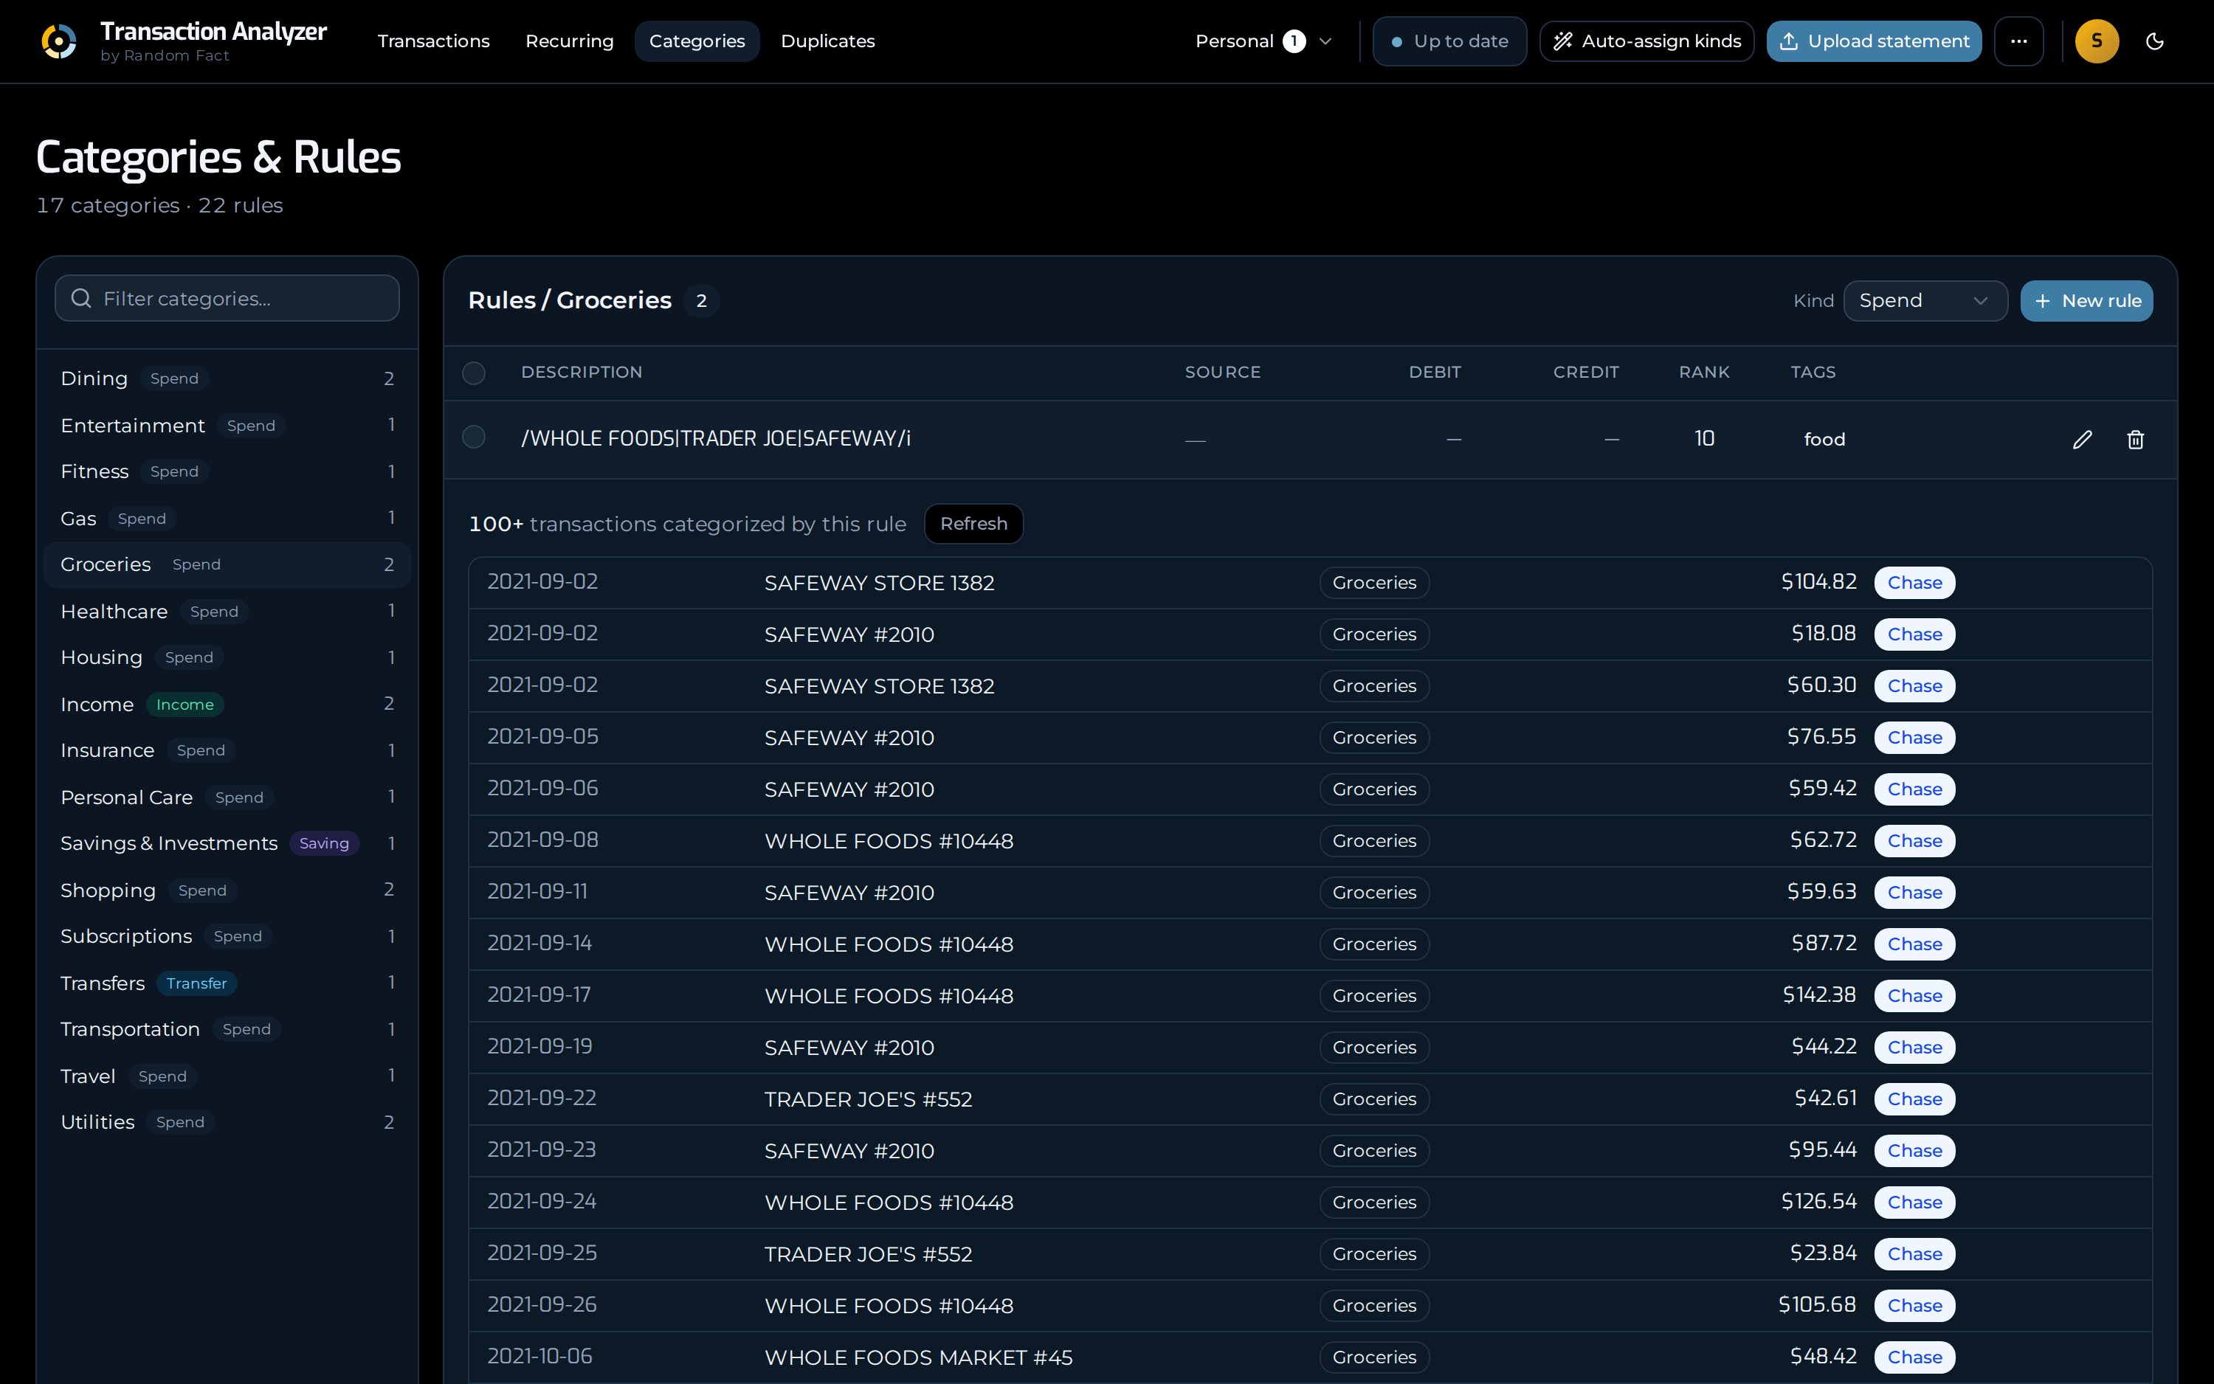Viewport: 2214px width, 1384px height.
Task: Open the user avatar S menu
Action: click(x=2097, y=41)
